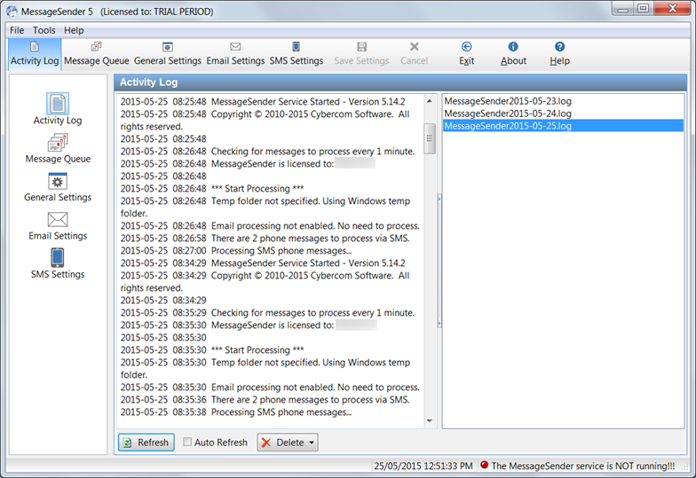Open the File menu
This screenshot has width=696, height=478.
(x=17, y=30)
